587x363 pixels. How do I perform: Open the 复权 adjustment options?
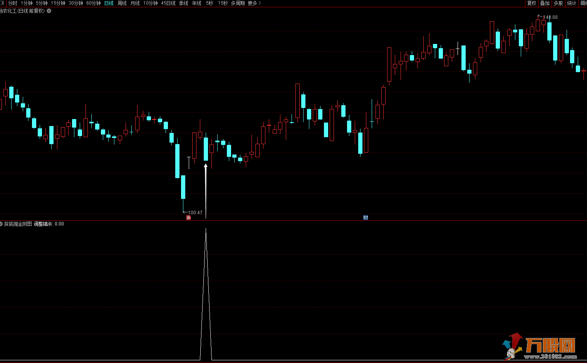(x=532, y=3)
